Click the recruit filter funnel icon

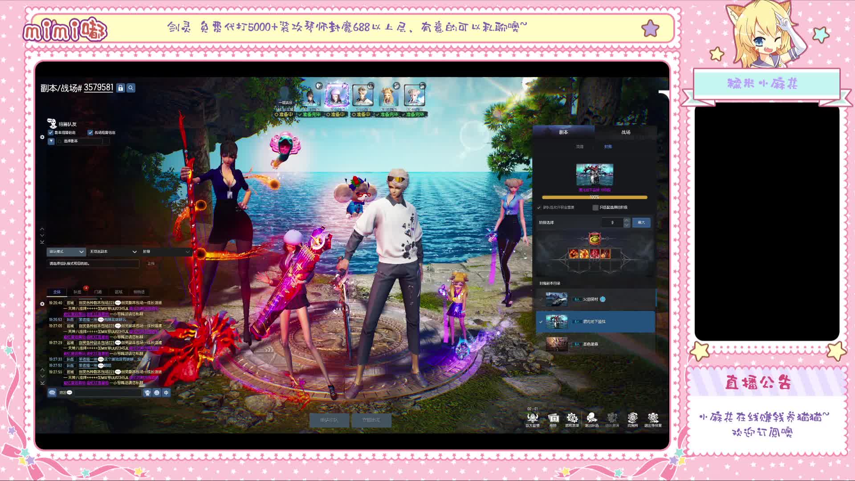pyautogui.click(x=51, y=141)
